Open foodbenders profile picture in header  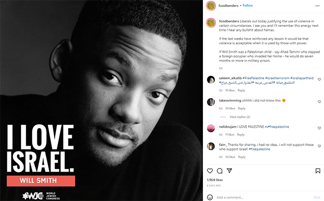[211, 6]
